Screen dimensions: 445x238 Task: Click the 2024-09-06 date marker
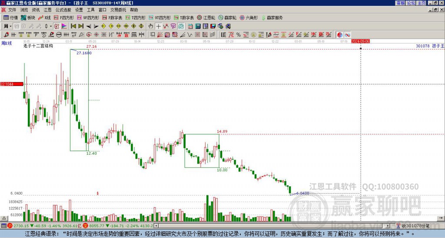(x=360, y=41)
